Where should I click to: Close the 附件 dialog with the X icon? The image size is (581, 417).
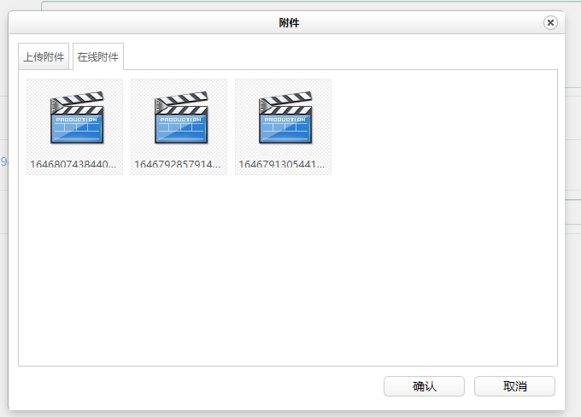(550, 23)
